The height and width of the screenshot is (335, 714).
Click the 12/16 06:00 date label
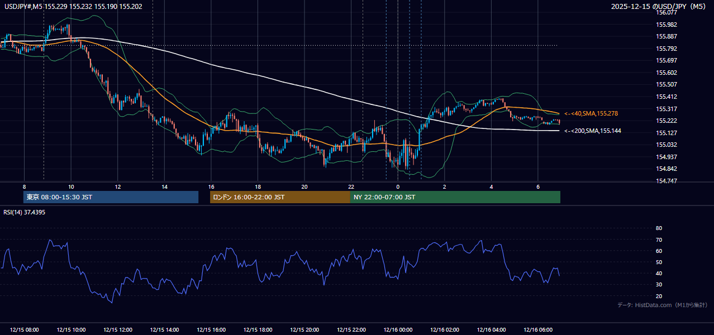click(538, 330)
